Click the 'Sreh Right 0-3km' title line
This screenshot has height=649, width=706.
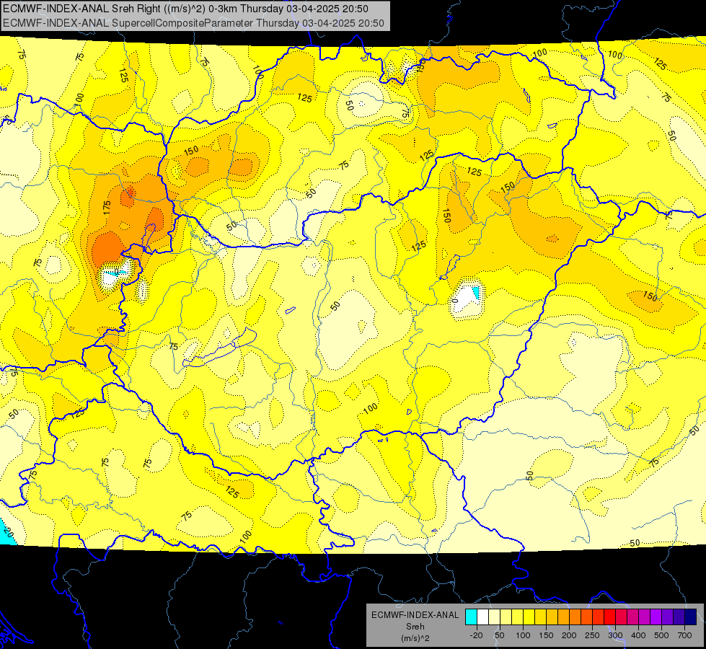(x=185, y=9)
